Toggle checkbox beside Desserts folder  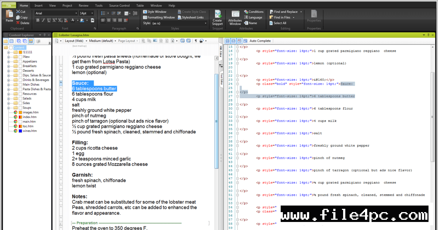pos(20,71)
